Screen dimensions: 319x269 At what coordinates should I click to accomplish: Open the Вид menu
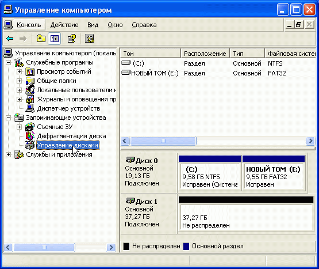click(93, 25)
